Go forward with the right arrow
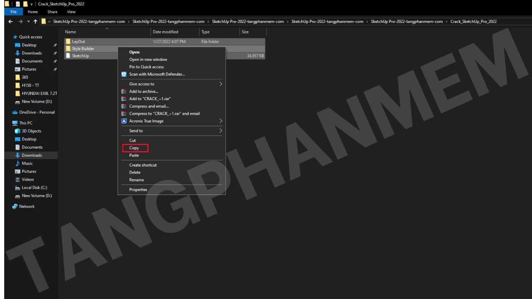The width and height of the screenshot is (532, 299). pyautogui.click(x=20, y=22)
